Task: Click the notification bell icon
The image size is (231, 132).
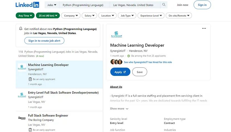Action: pyautogui.click(x=21, y=29)
